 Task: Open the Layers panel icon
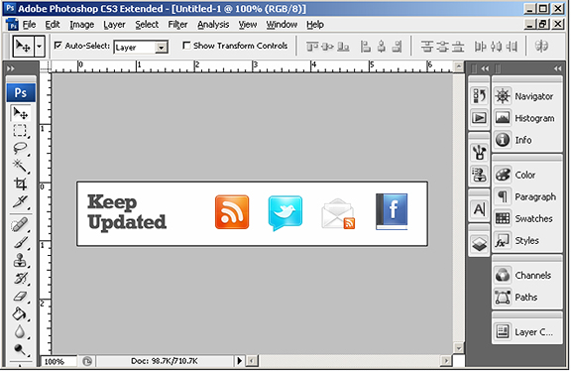coord(479,243)
